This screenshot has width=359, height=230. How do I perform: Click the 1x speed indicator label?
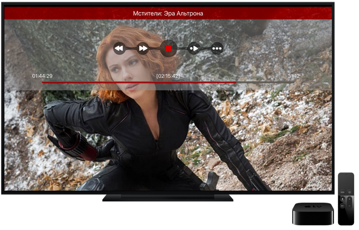[x=201, y=43]
